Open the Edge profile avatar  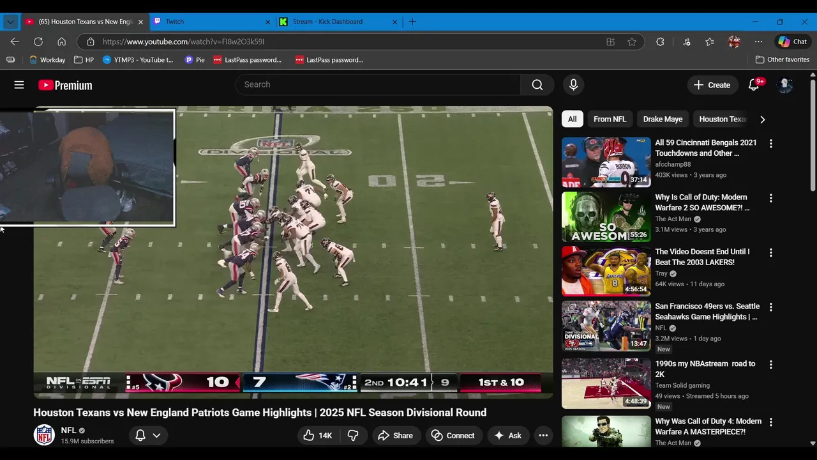click(734, 42)
